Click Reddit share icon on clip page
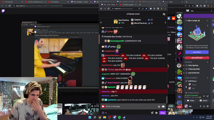Viewport: 214px width, 120px height. pos(173,18)
